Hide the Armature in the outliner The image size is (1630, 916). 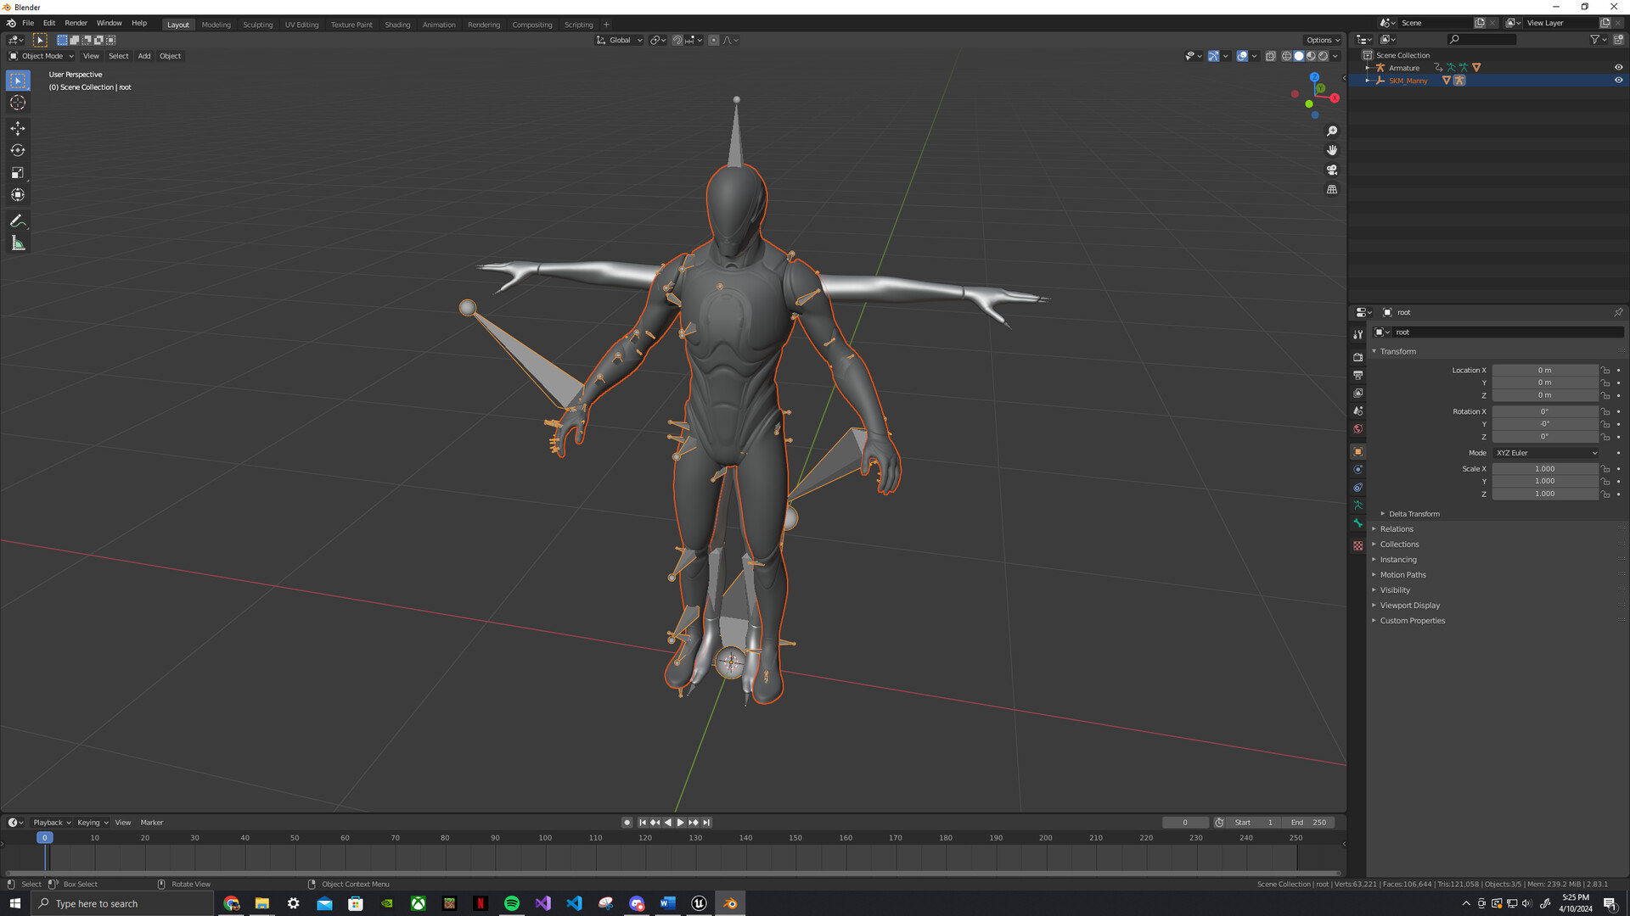pyautogui.click(x=1618, y=68)
